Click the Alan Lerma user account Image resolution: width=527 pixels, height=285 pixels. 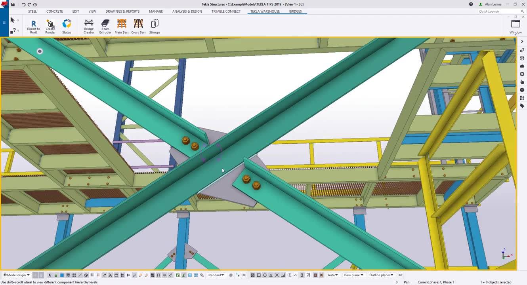point(491,4)
